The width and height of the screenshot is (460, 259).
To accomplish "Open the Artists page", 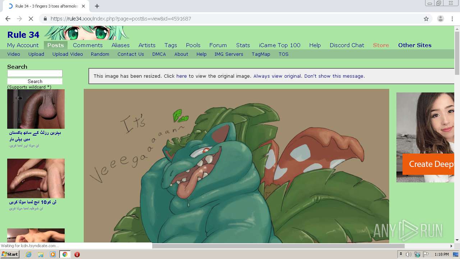I will coord(147,45).
